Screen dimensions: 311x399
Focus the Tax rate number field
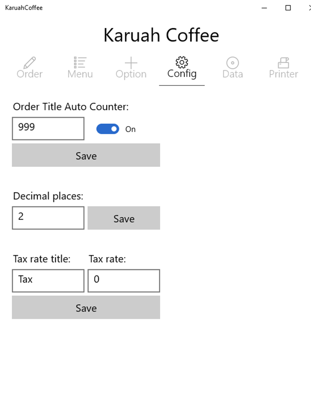124,280
